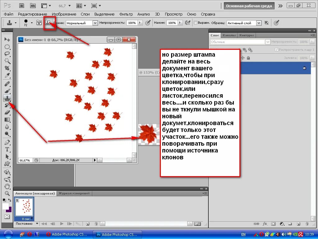The height and width of the screenshot is (239, 318).
Task: Open the Фильтр menu
Action: point(126,14)
